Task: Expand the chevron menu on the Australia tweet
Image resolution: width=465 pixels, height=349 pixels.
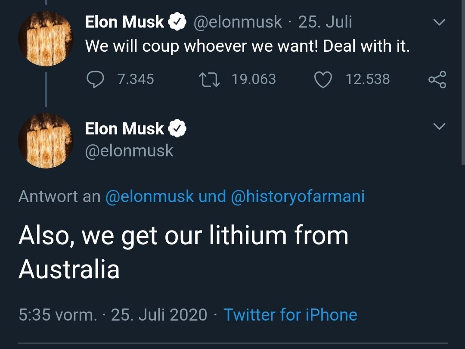Action: pos(439,126)
